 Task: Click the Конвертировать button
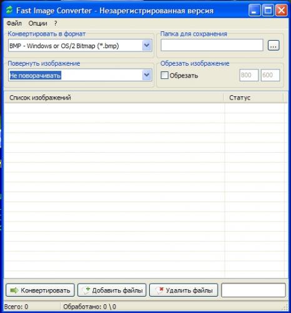40,290
